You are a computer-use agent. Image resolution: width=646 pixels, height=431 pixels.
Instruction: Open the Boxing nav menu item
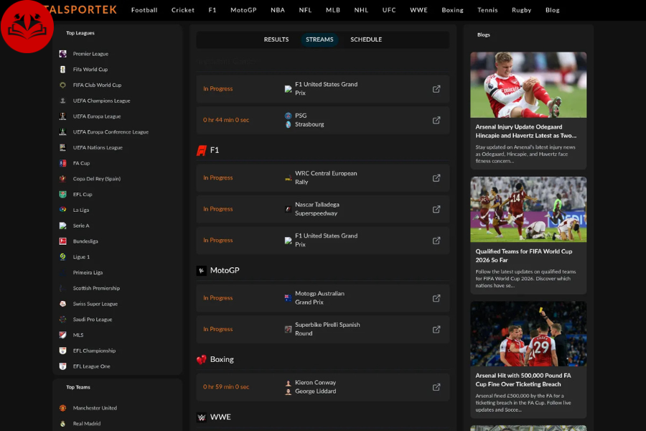coord(452,10)
